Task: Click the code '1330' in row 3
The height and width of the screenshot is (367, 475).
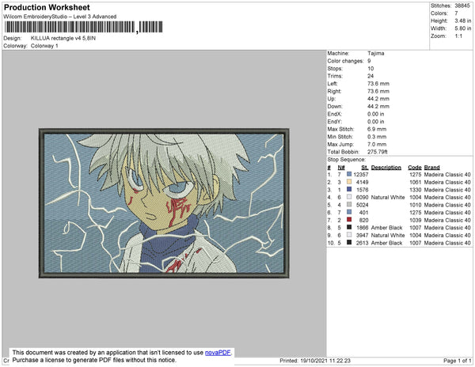Action: click(416, 190)
